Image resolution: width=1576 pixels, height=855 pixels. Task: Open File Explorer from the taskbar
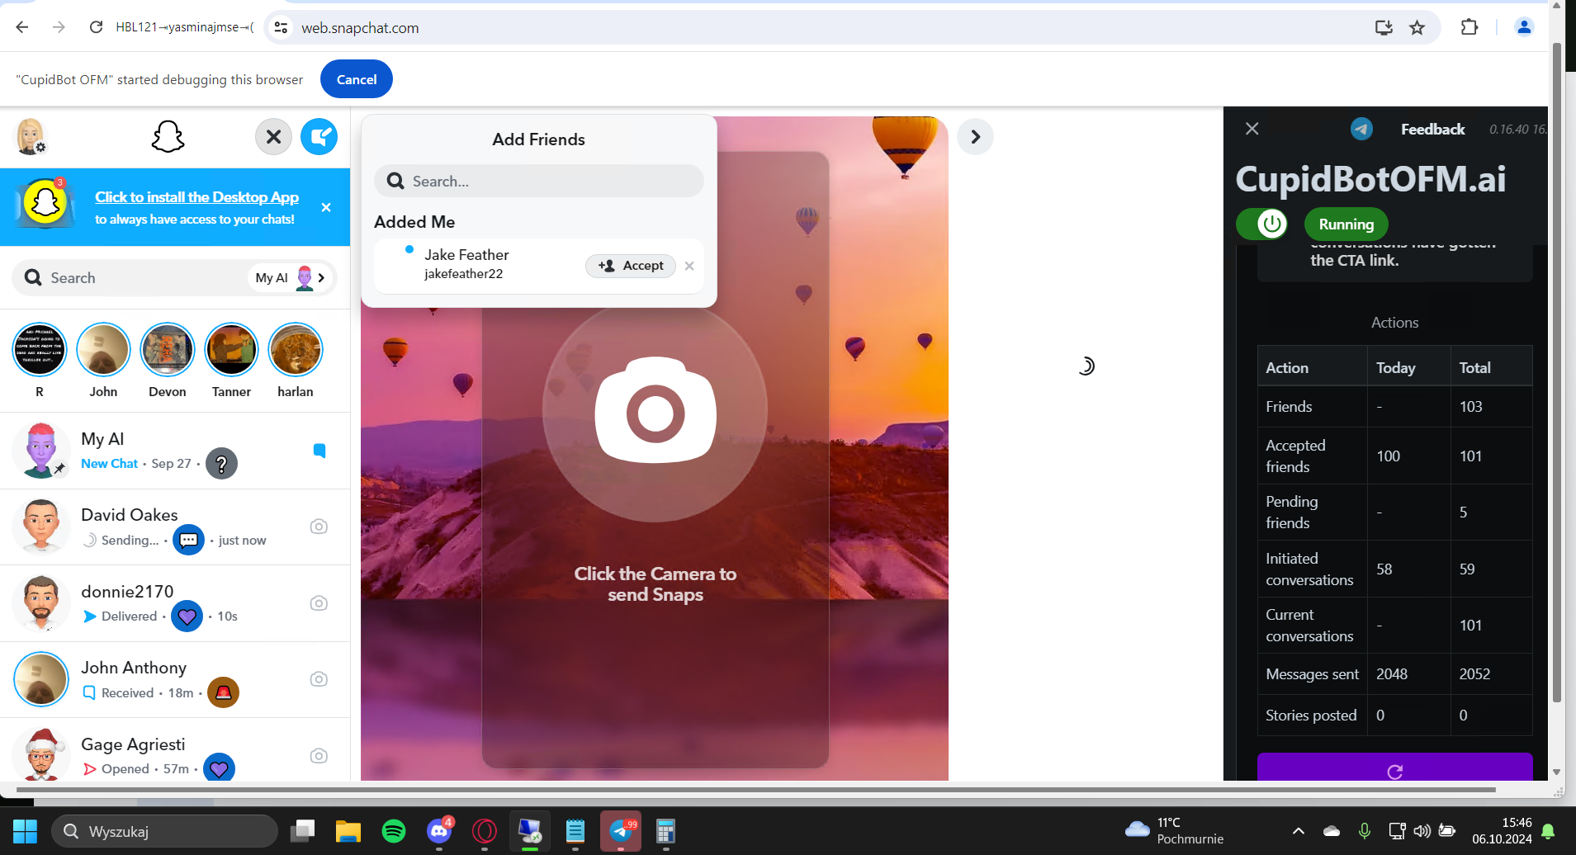[348, 831]
